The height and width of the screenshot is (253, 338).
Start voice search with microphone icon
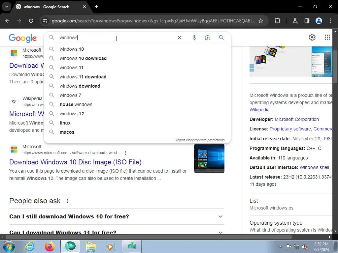coord(194,38)
